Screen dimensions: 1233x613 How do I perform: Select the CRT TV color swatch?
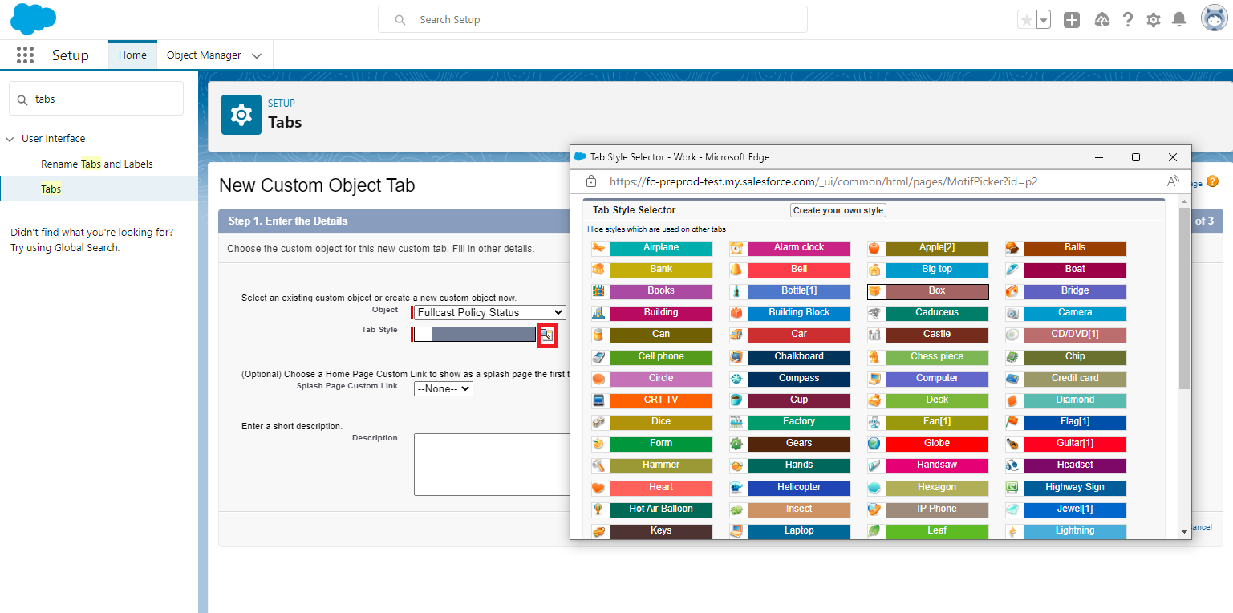pyautogui.click(x=661, y=400)
